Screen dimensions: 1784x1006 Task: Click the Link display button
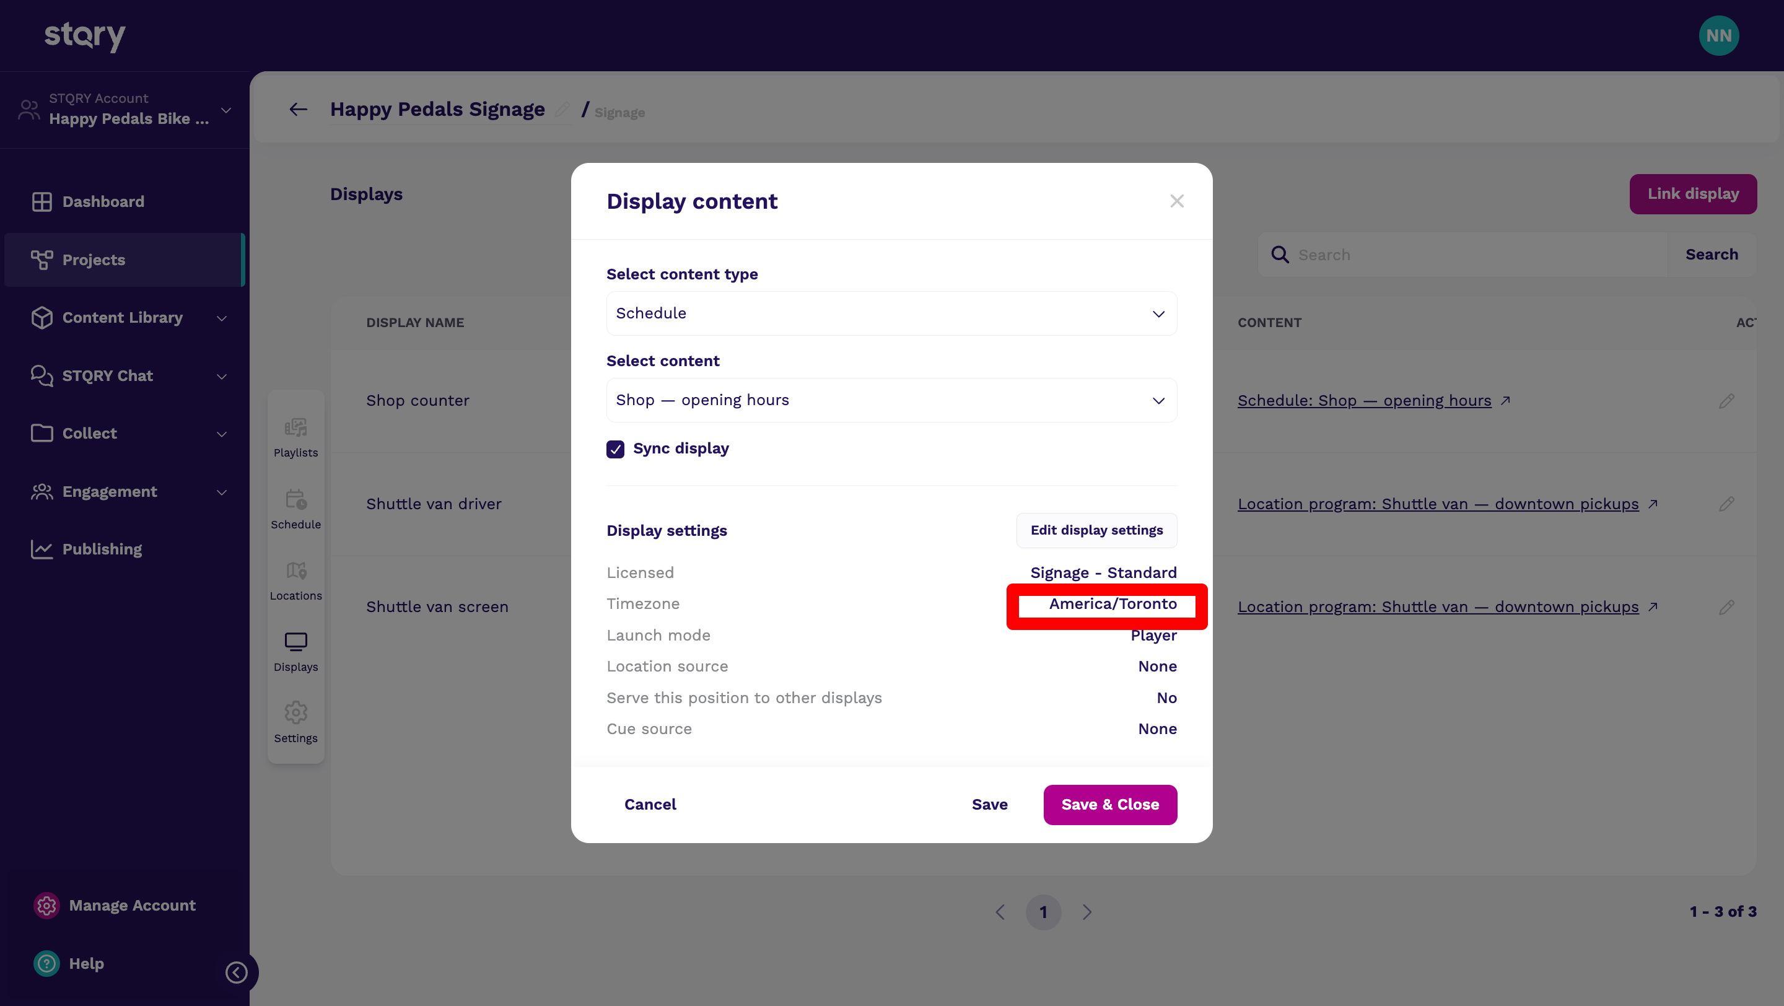[1692, 194]
